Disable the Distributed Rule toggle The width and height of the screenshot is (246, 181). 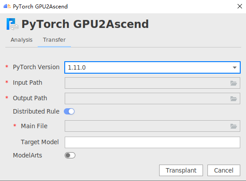[x=69, y=111]
